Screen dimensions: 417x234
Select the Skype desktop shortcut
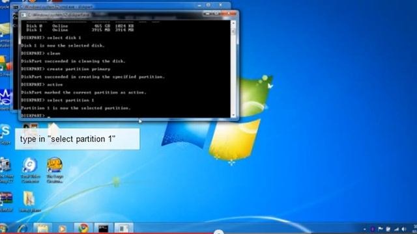pyautogui.click(x=5, y=135)
